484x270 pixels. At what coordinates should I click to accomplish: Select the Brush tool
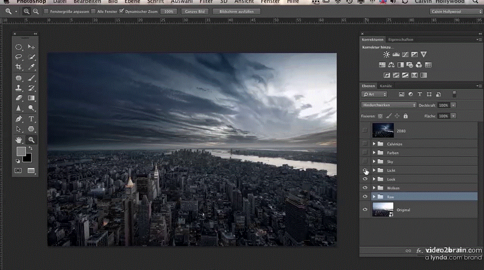tap(31, 78)
